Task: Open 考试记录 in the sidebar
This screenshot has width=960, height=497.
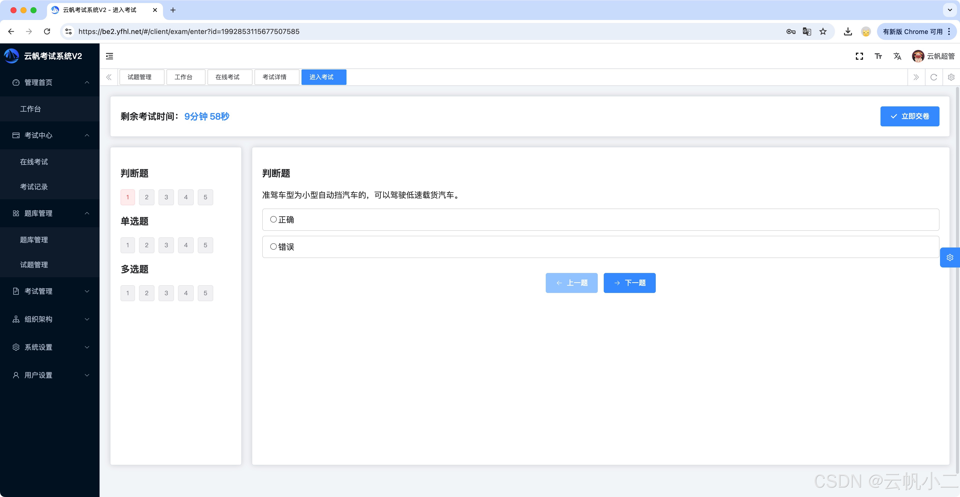Action: 34,187
